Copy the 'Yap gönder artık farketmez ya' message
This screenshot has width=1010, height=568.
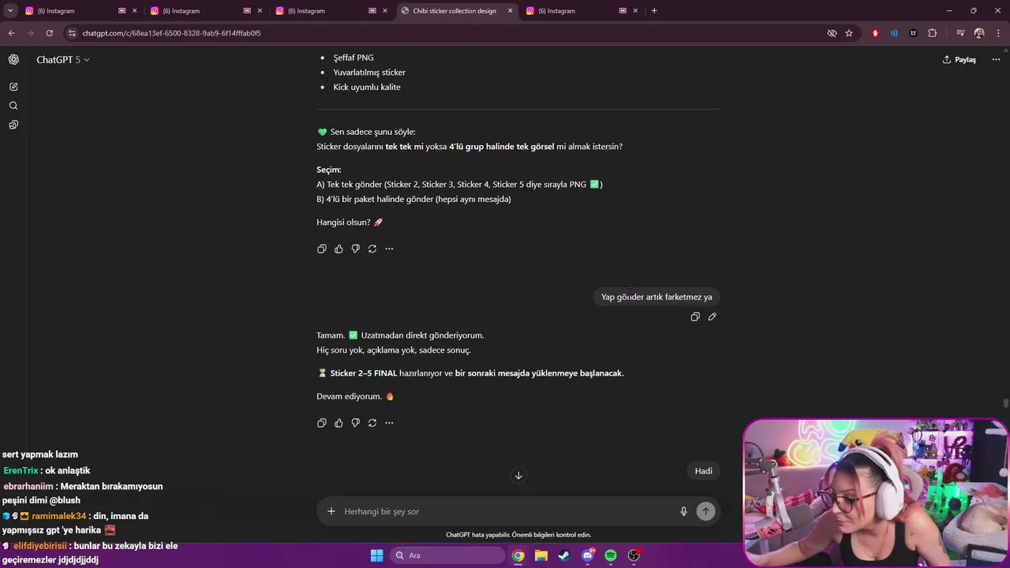pos(695,316)
